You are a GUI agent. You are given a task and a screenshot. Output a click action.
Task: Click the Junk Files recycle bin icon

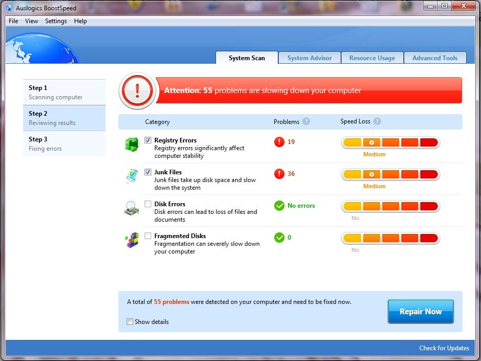[x=132, y=176]
